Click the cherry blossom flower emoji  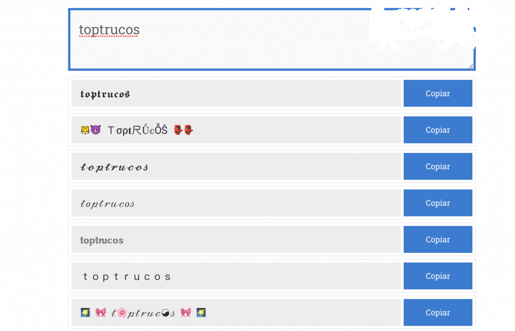coord(122,312)
